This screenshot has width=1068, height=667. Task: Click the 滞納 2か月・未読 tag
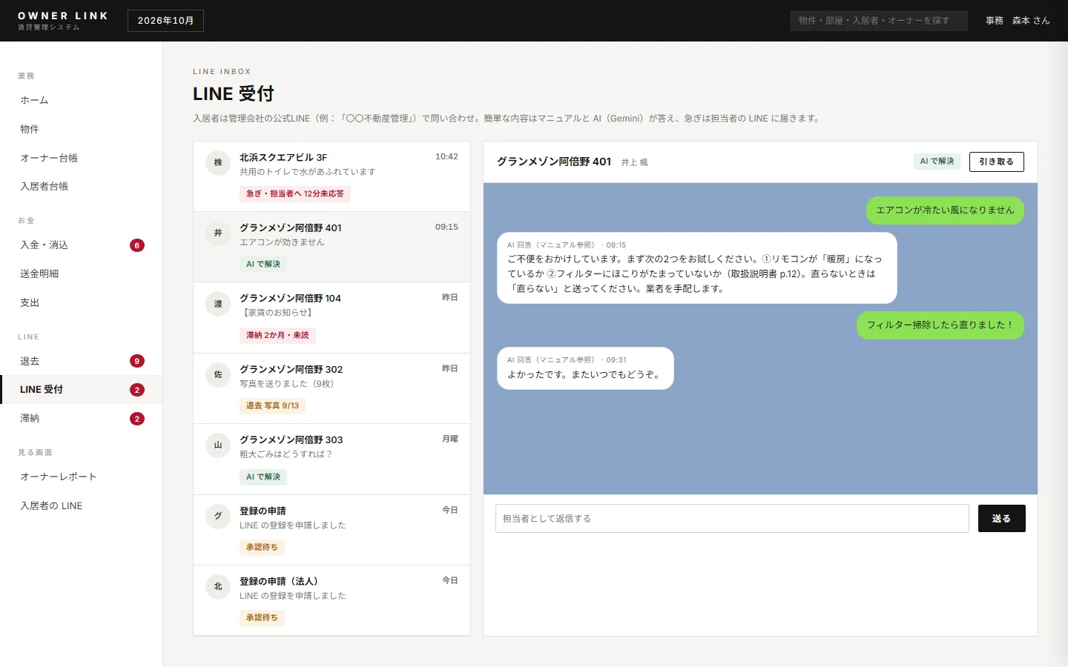(277, 335)
